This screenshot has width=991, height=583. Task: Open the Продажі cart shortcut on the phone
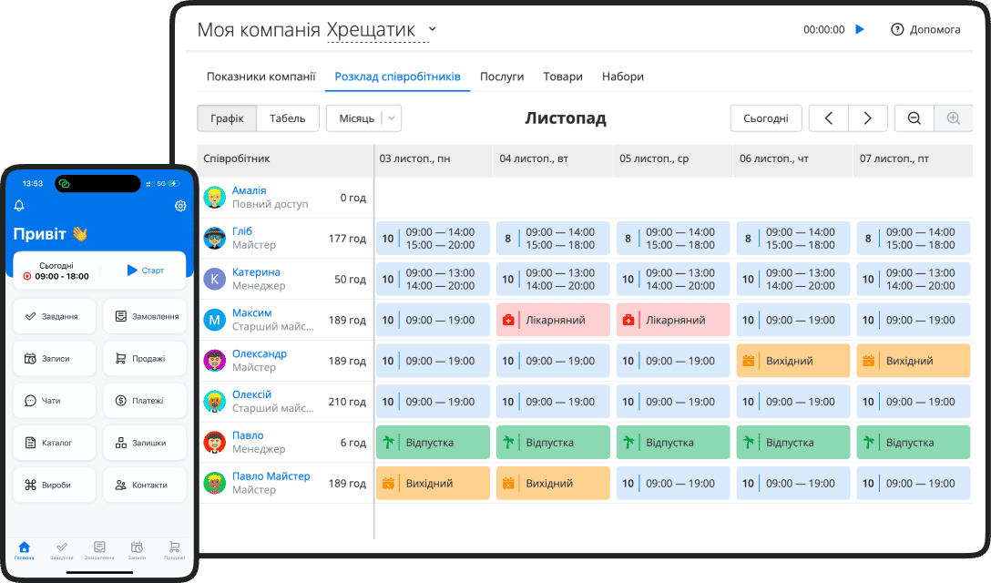tap(146, 358)
